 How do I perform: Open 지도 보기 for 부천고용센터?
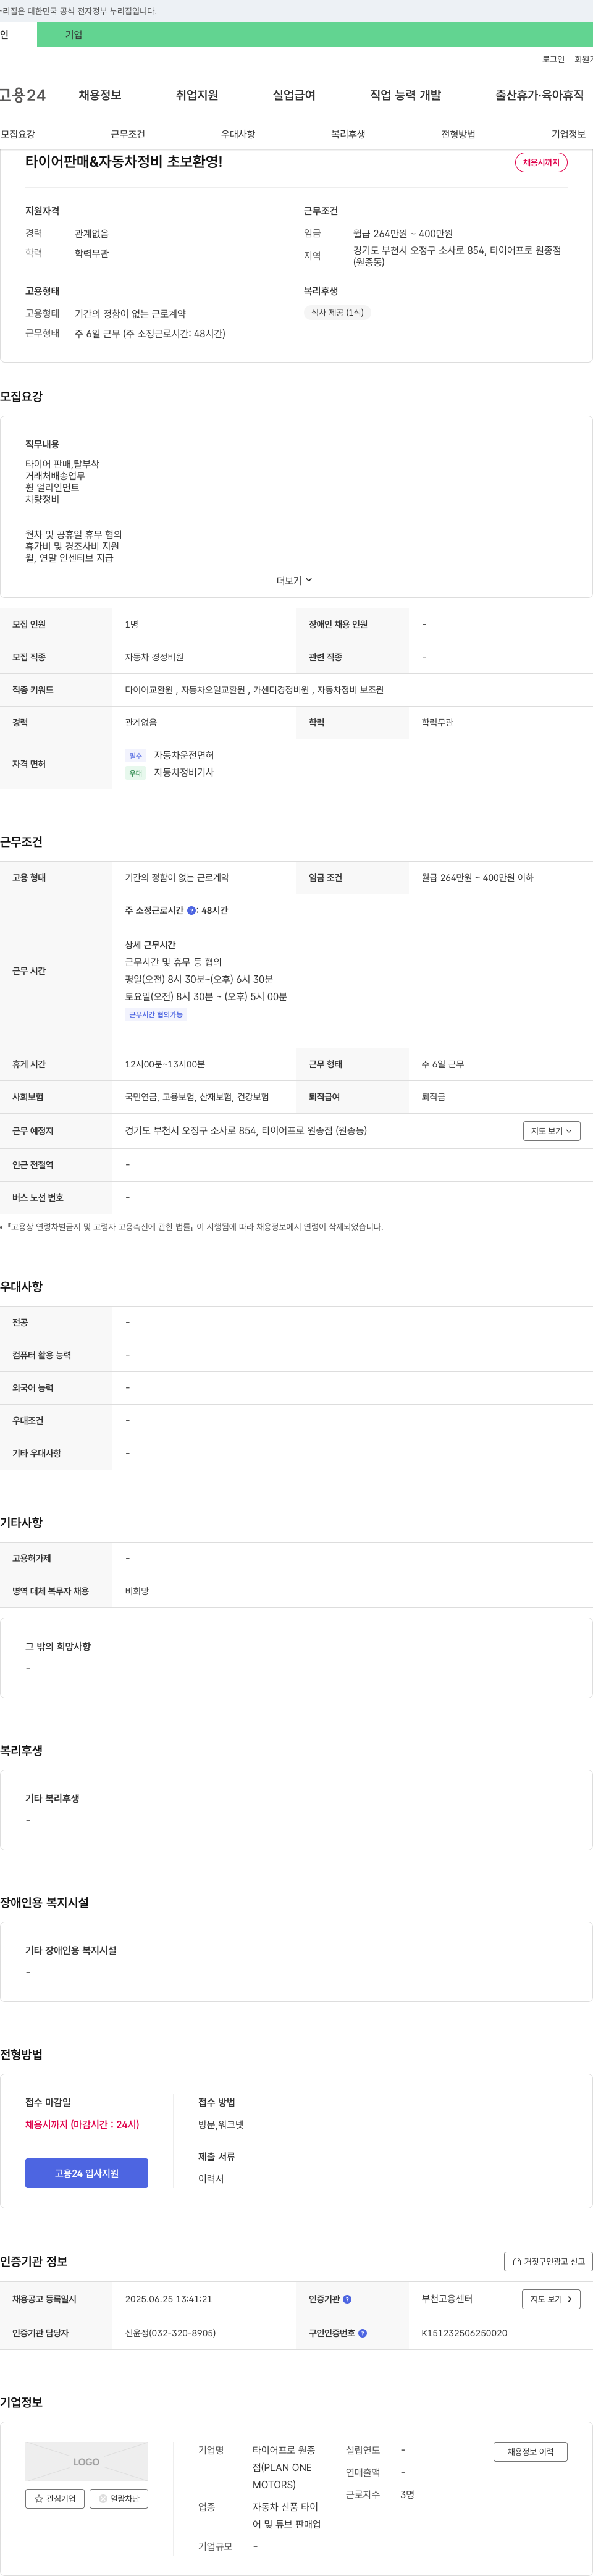coord(552,2299)
